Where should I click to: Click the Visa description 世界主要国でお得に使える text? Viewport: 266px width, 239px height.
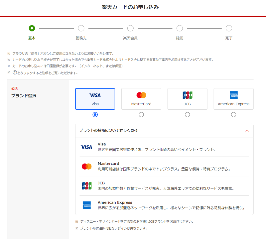157,150
